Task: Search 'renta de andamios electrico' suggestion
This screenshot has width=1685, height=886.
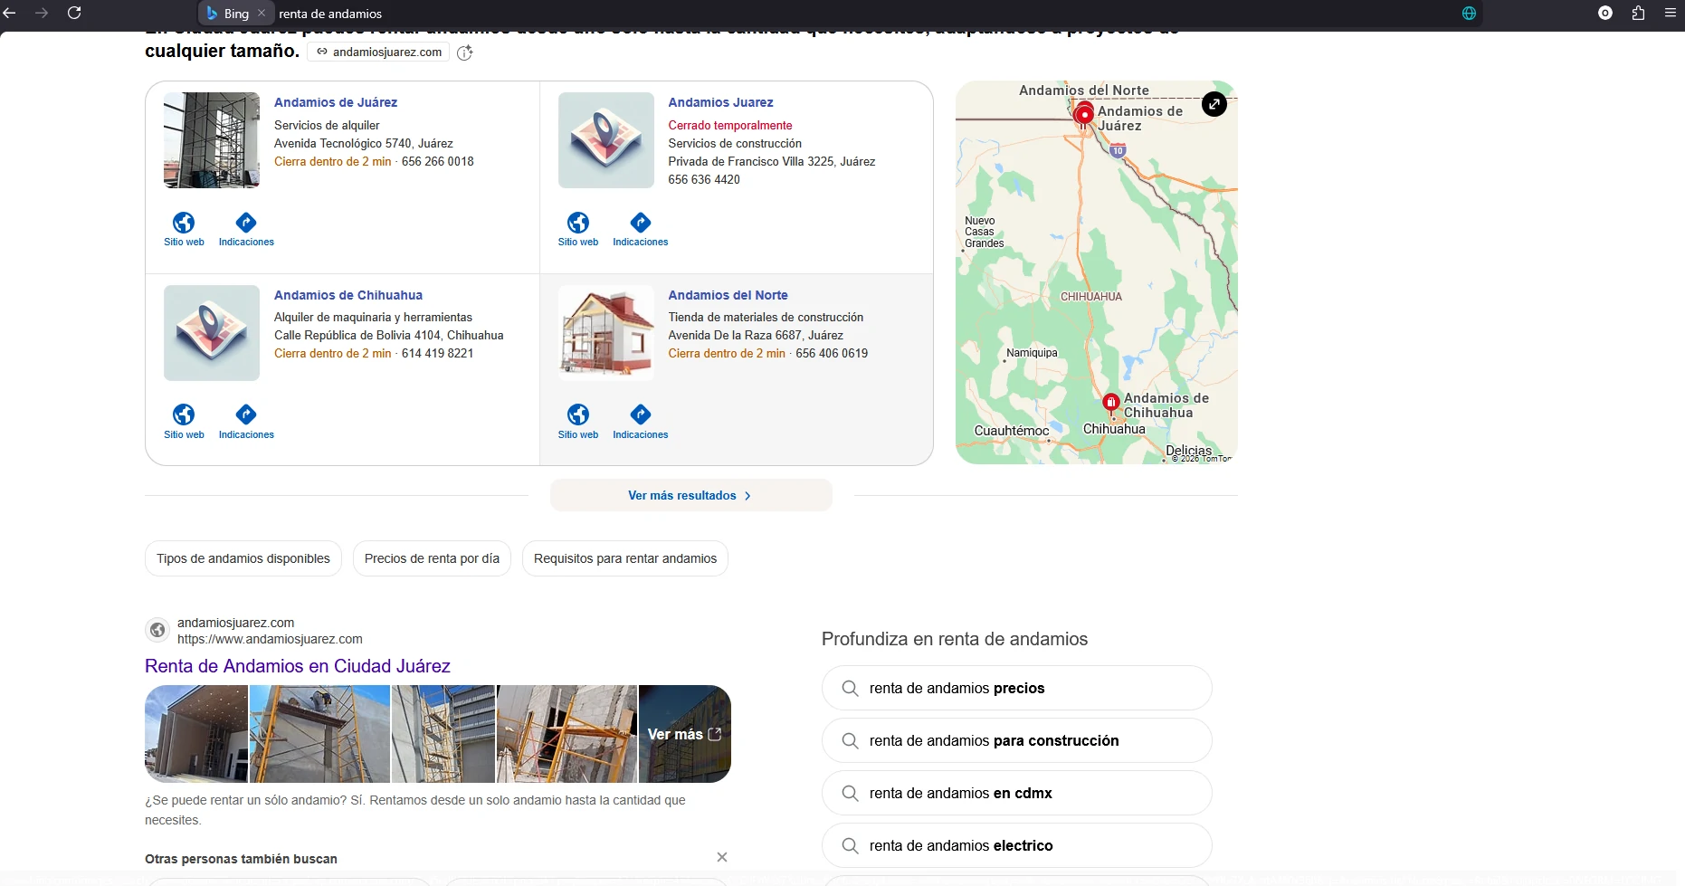Action: point(1017,845)
